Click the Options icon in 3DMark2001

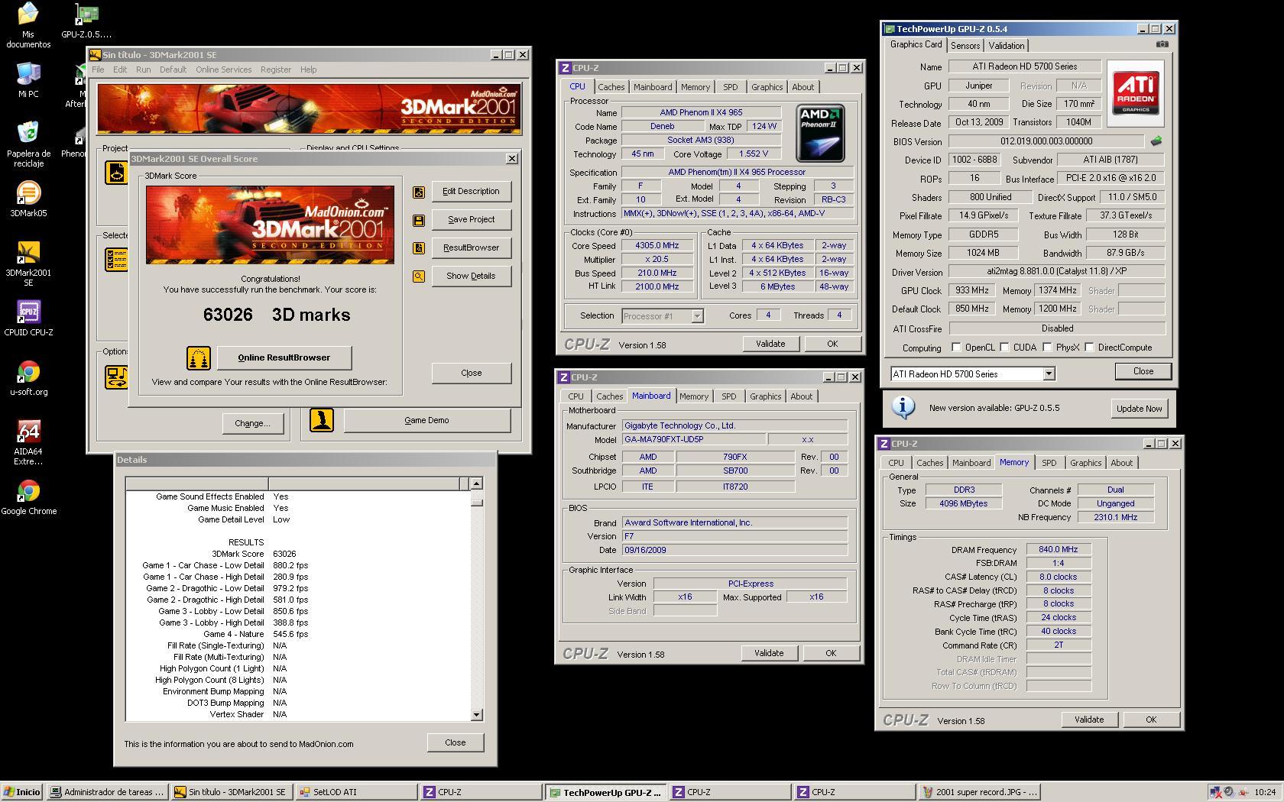point(116,377)
